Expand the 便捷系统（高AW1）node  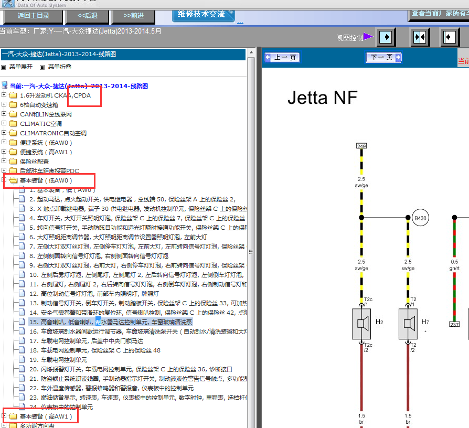tap(4, 152)
